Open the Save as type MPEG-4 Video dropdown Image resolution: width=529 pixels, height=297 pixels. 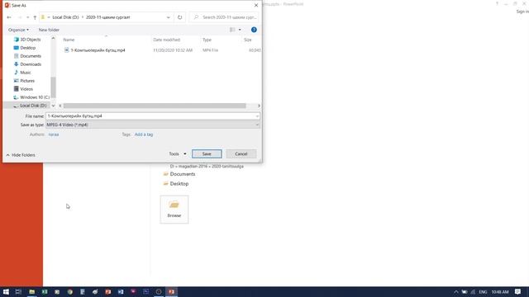(153, 125)
